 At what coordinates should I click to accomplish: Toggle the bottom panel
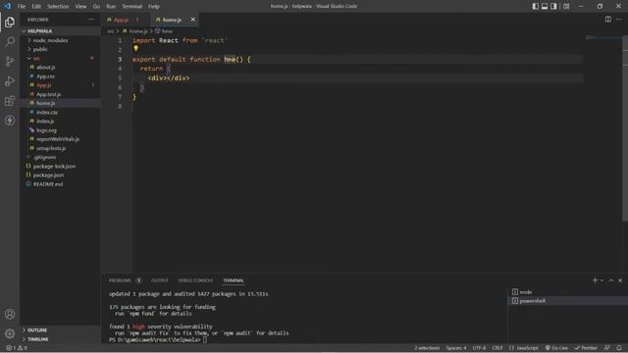click(x=545, y=6)
